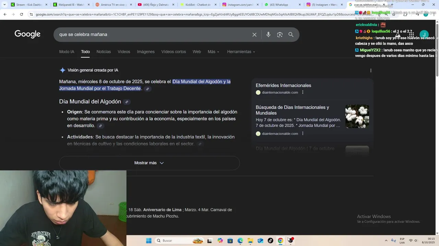Click the Google logo
The height and width of the screenshot is (246, 439).
pos(27,34)
